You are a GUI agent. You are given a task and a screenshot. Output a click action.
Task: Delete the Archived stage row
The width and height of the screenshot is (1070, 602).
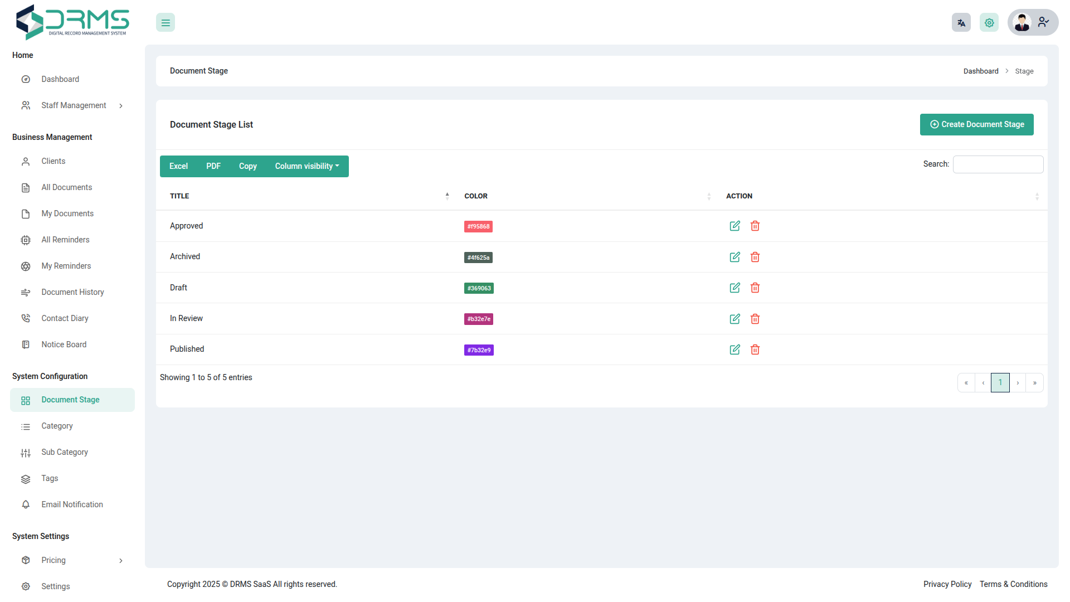[x=755, y=257]
